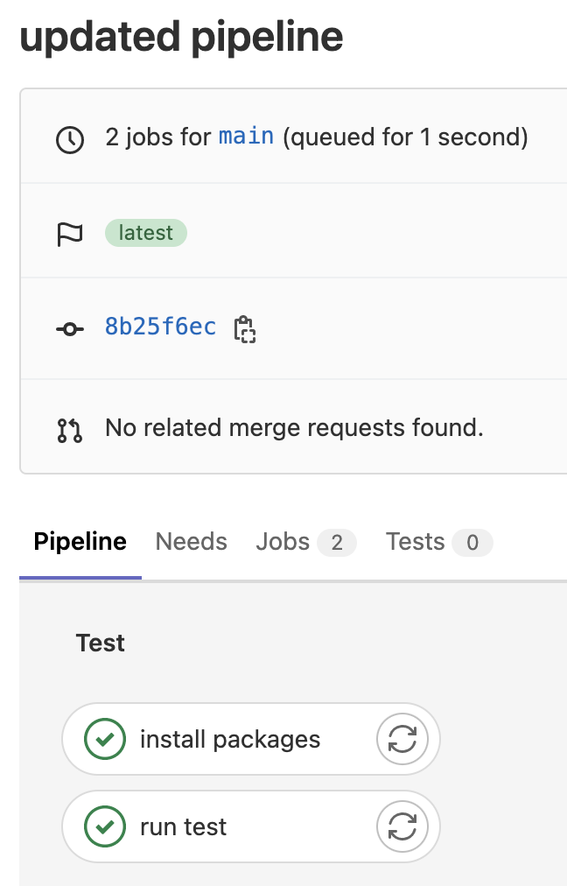
Task: Click the latest pipeline badge
Action: click(x=145, y=232)
